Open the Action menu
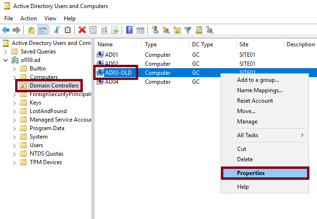This screenshot has width=317, height=219. point(28,18)
